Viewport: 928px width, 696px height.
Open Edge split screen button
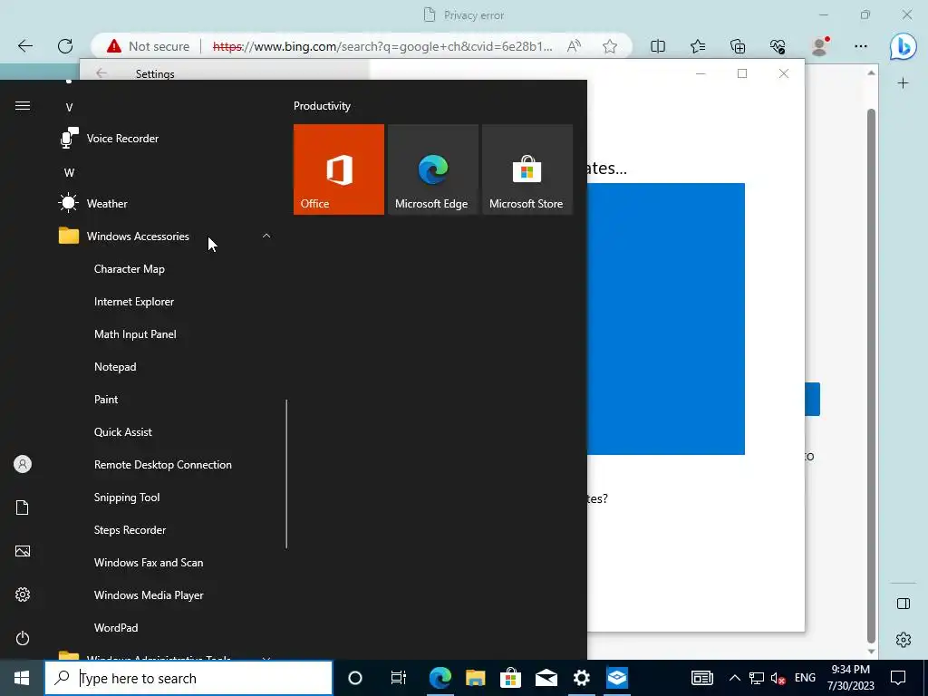[x=658, y=46]
